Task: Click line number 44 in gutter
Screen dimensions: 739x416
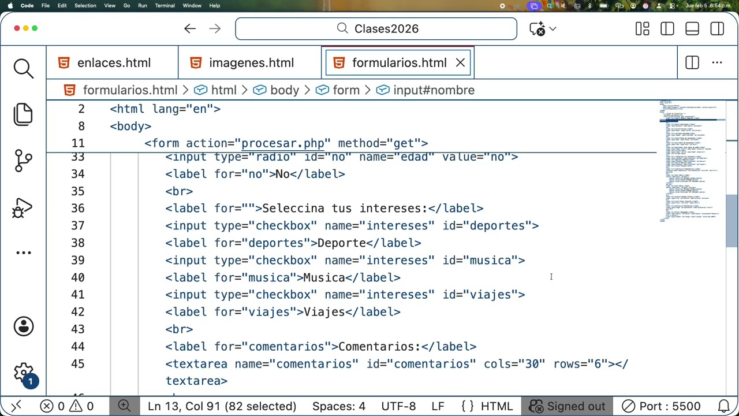Action: coord(77,347)
